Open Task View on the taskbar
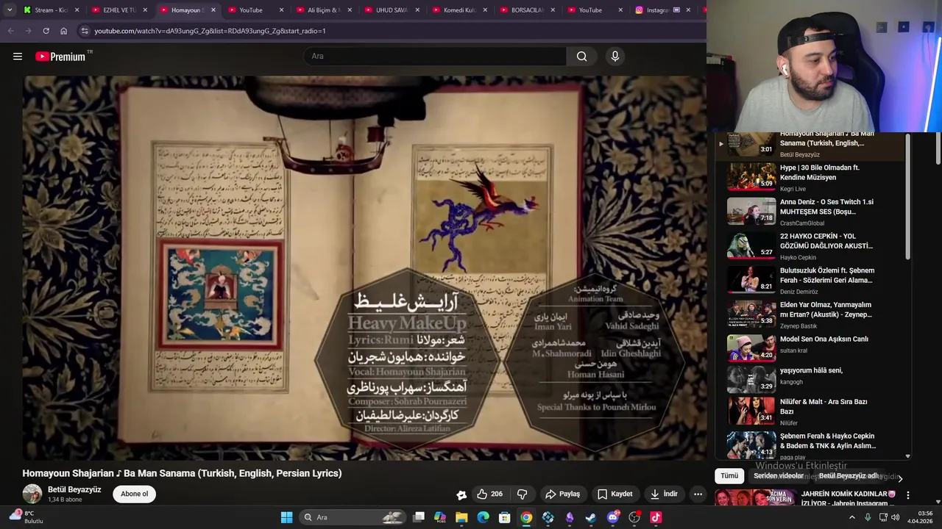The image size is (942, 529). pyautogui.click(x=419, y=517)
